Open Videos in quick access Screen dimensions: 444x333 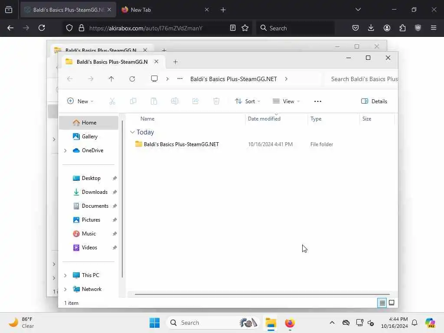[x=88, y=248]
